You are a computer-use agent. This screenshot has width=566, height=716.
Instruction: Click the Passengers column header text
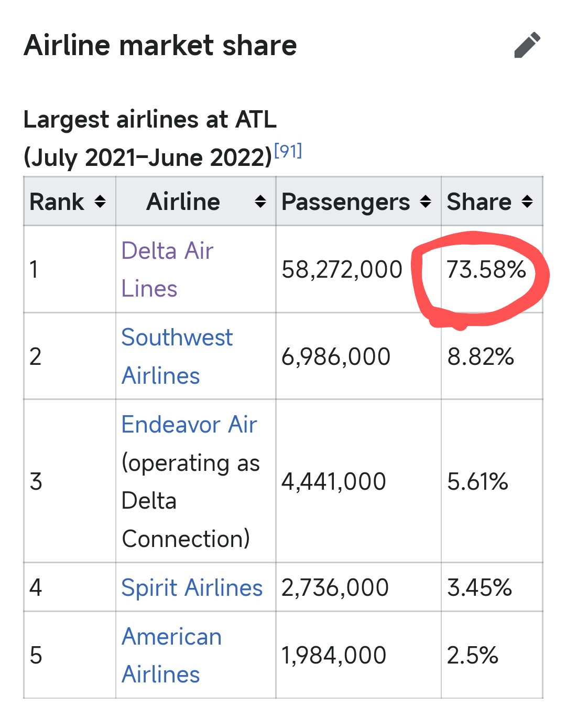(345, 202)
